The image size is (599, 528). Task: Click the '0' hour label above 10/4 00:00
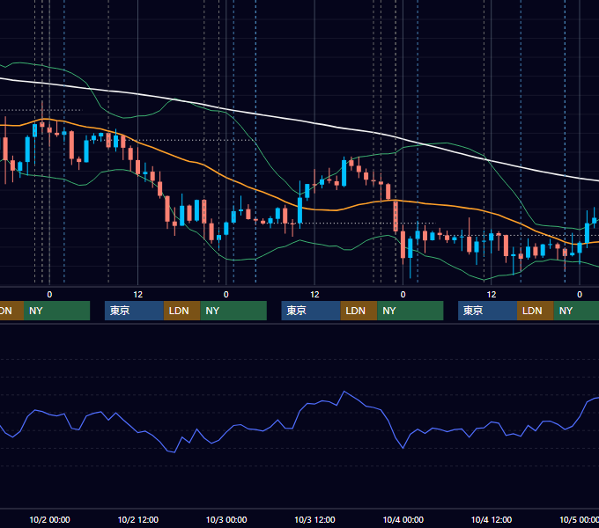pos(403,295)
